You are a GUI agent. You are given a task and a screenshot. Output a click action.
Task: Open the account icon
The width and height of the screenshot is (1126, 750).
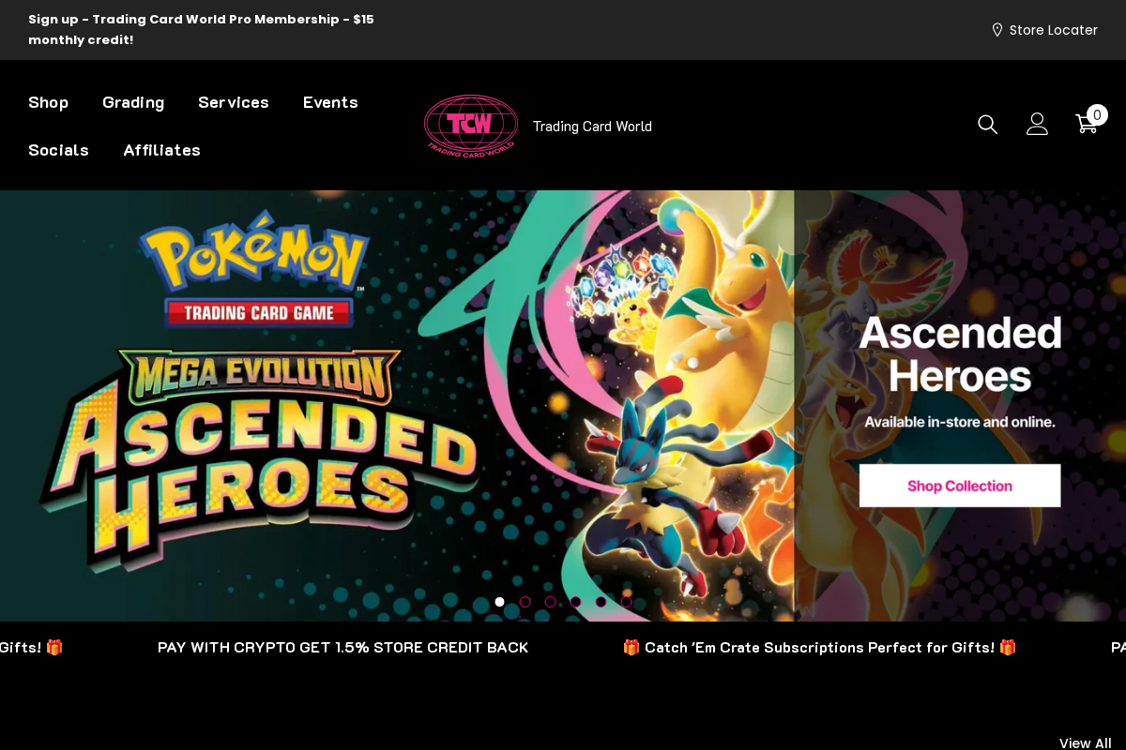[x=1037, y=124]
